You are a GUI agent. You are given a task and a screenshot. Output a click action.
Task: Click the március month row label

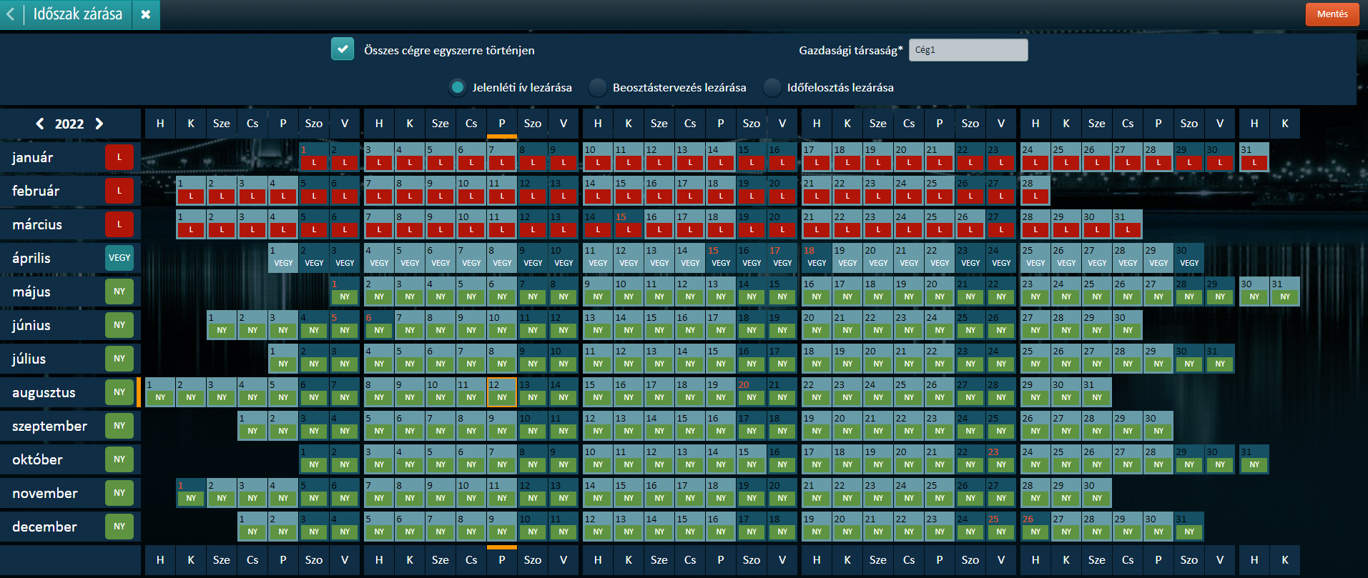click(37, 224)
